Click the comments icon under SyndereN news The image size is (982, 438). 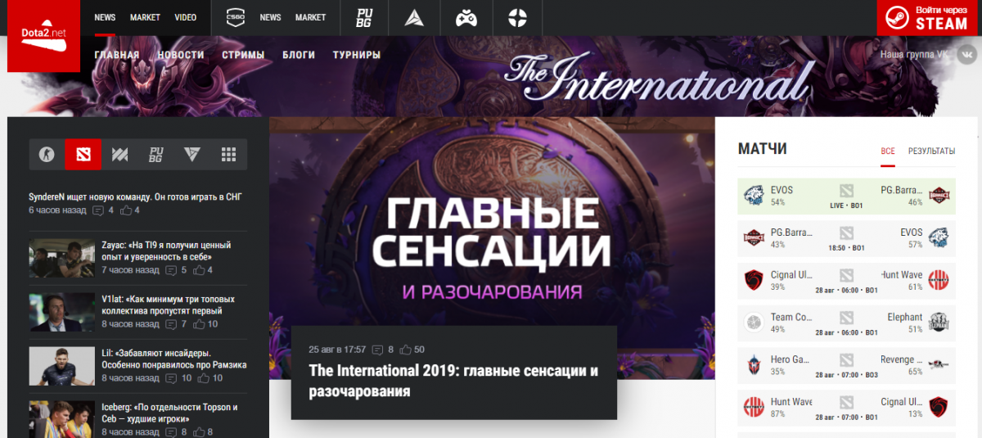click(98, 210)
